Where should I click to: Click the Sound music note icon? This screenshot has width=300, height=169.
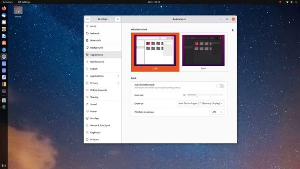[87, 104]
